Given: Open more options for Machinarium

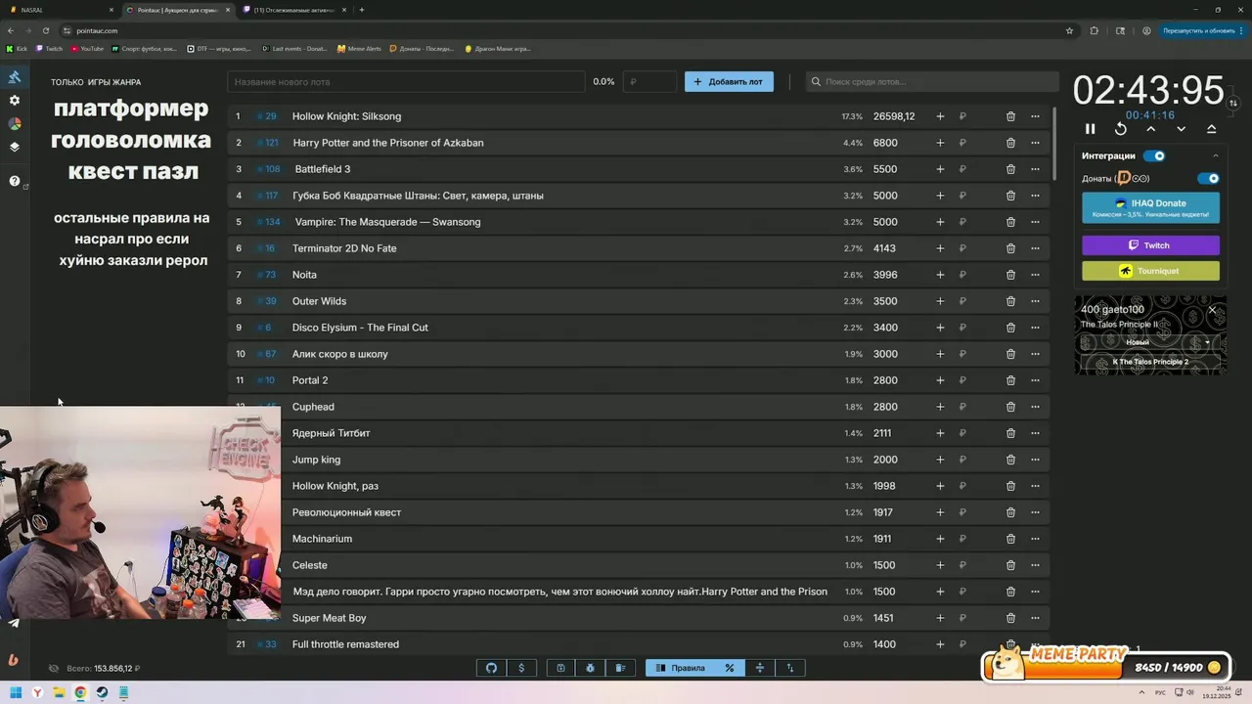Looking at the screenshot, I should point(1035,539).
